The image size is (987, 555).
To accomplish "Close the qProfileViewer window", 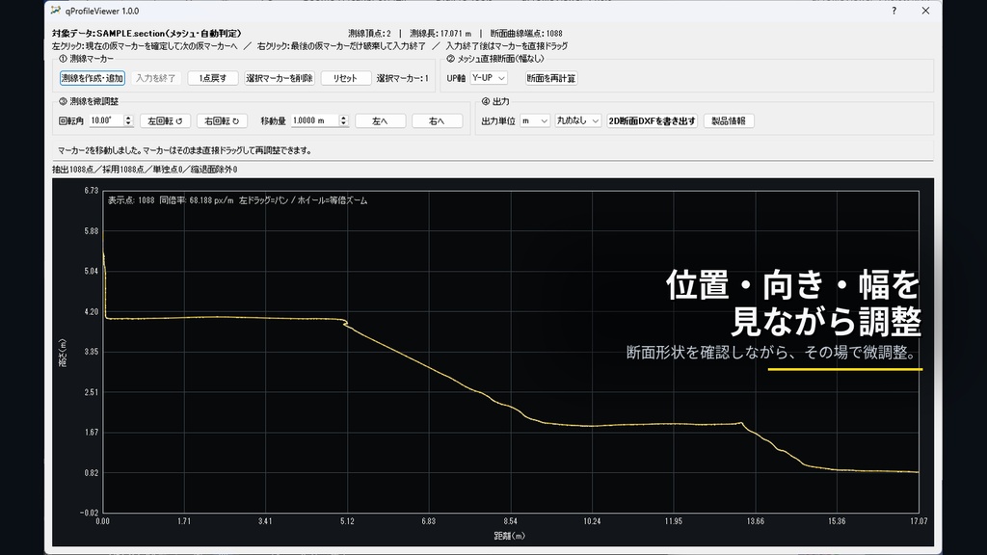I will [x=925, y=11].
